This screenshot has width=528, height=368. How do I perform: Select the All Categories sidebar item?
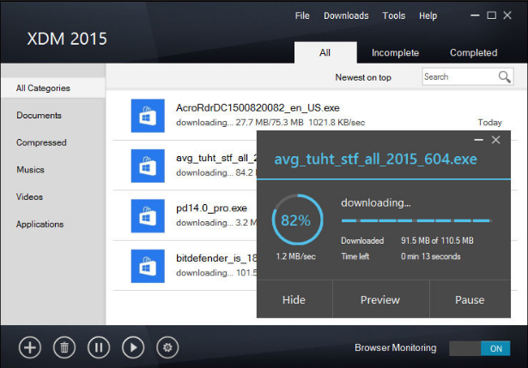pyautogui.click(x=53, y=88)
